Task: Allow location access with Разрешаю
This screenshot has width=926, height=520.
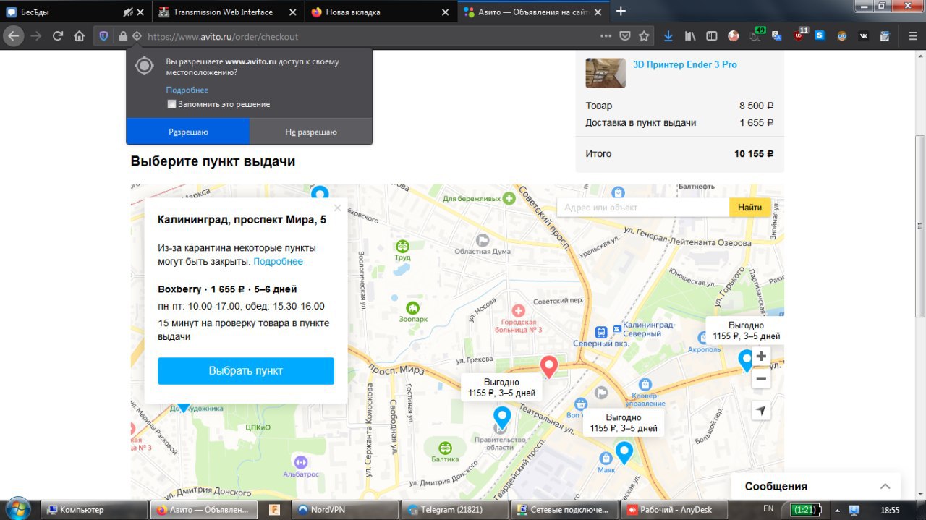Action: pos(188,132)
